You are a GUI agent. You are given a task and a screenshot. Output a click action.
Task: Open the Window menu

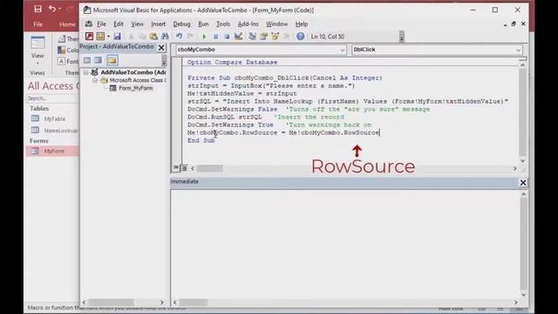[276, 24]
